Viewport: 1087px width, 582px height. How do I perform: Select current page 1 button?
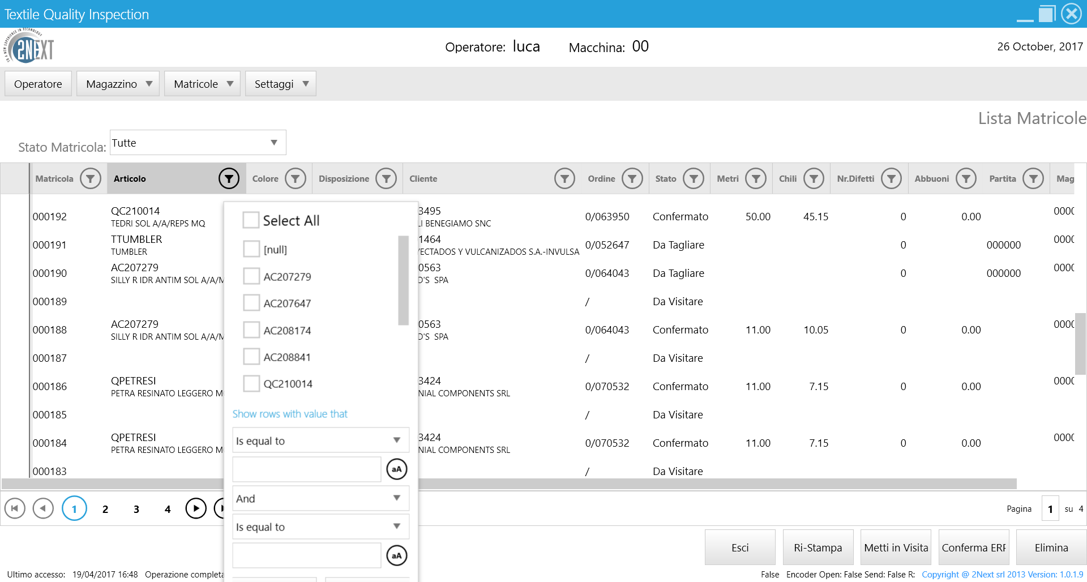74,508
